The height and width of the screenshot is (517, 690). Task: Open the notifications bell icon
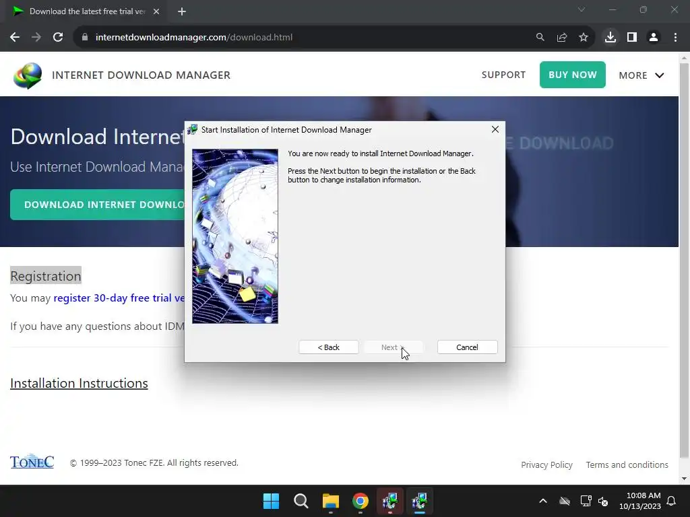click(x=671, y=501)
